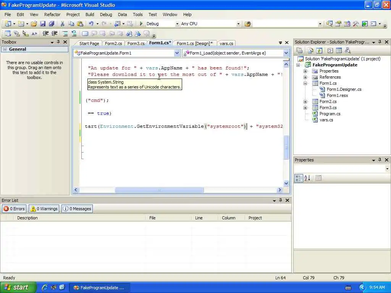
Task: Click the editor horizontal scrollbar thumb
Action: pyautogui.click(x=159, y=190)
